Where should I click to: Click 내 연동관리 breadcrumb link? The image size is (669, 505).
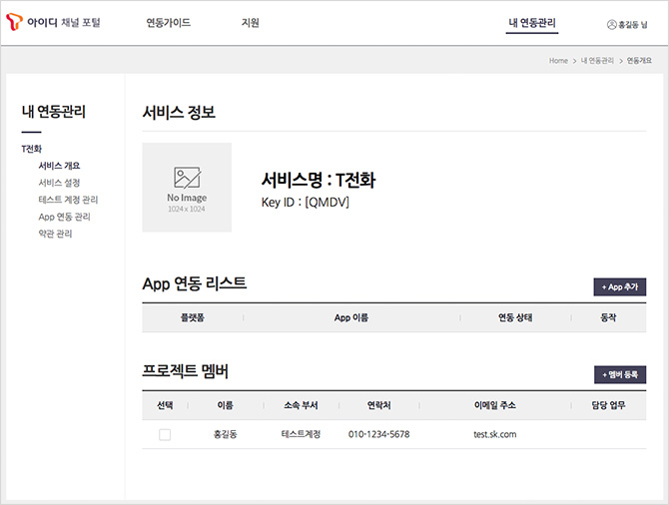tap(597, 61)
